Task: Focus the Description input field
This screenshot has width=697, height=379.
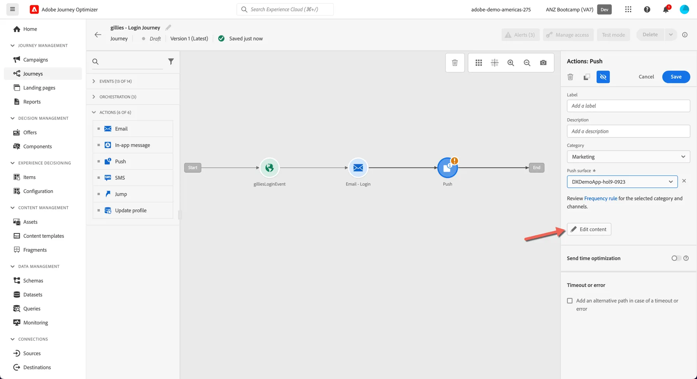Action: (629, 131)
